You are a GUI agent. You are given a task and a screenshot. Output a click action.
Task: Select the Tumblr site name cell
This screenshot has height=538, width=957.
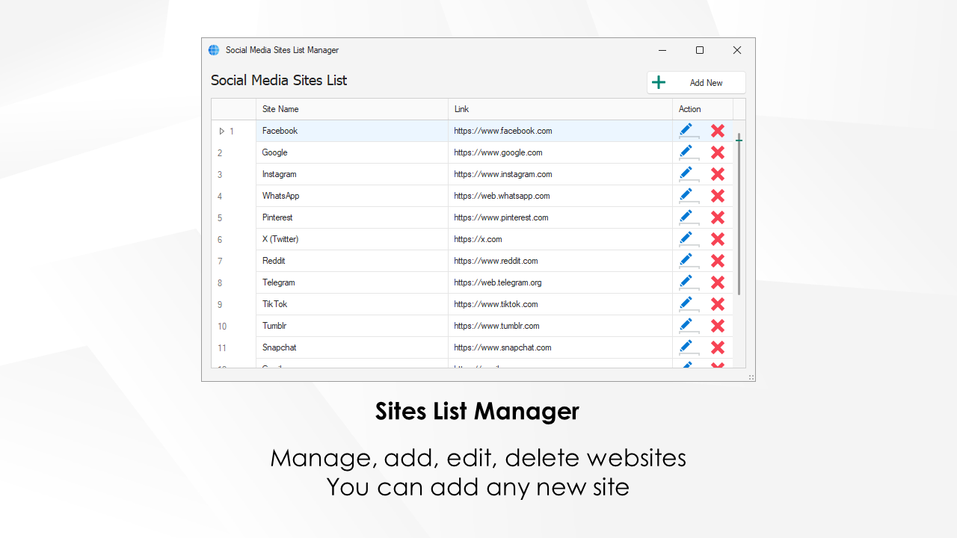pos(352,326)
